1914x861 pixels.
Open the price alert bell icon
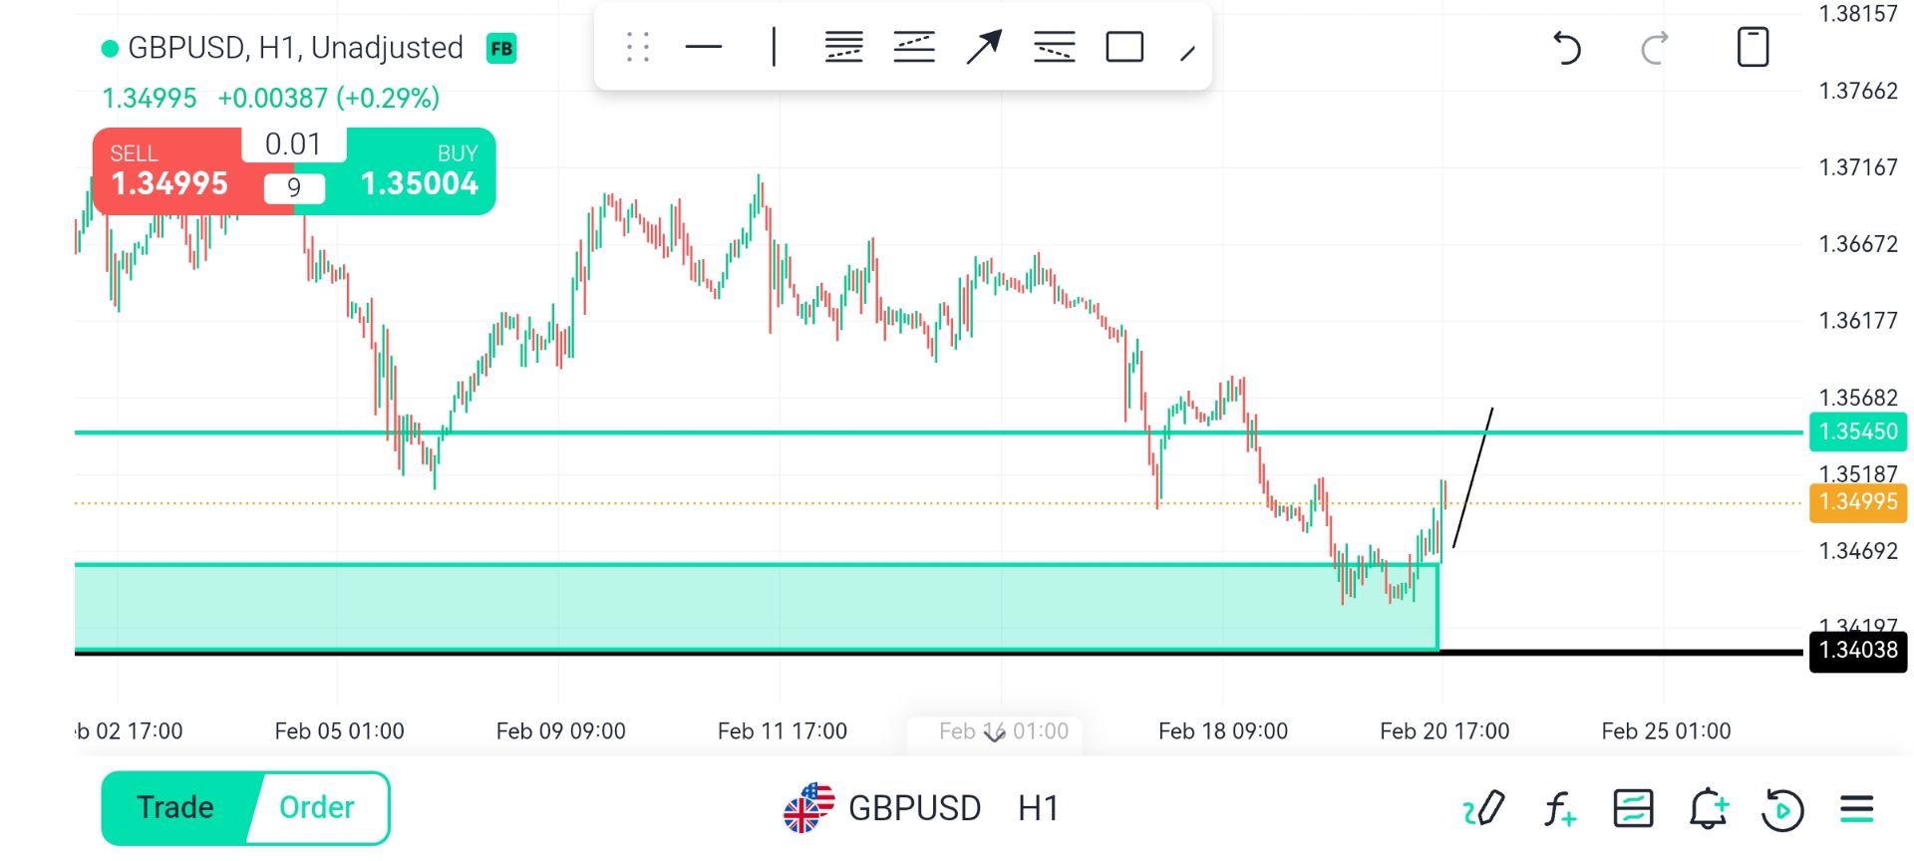click(1708, 808)
